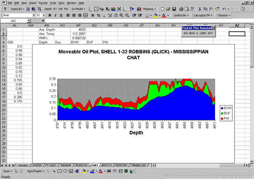
Task: Expand the OpenLAS dropdown menu
Action: (x=17, y=9)
